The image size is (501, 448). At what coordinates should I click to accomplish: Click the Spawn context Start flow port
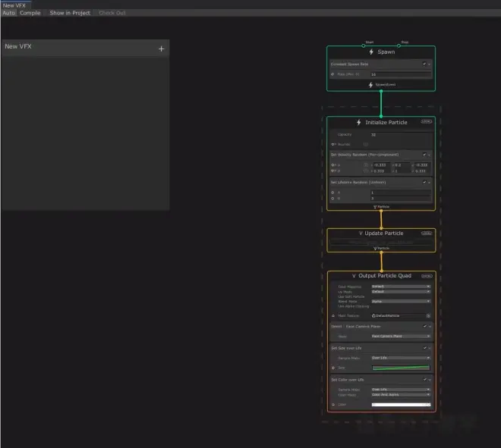coord(364,45)
